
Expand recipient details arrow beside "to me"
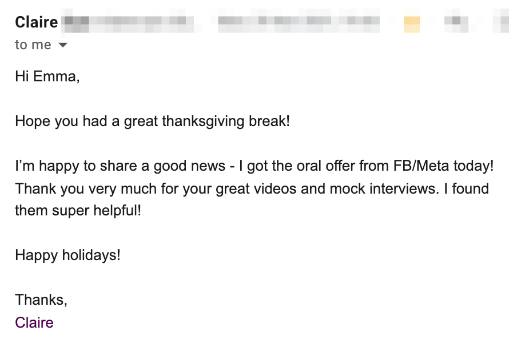pos(63,45)
